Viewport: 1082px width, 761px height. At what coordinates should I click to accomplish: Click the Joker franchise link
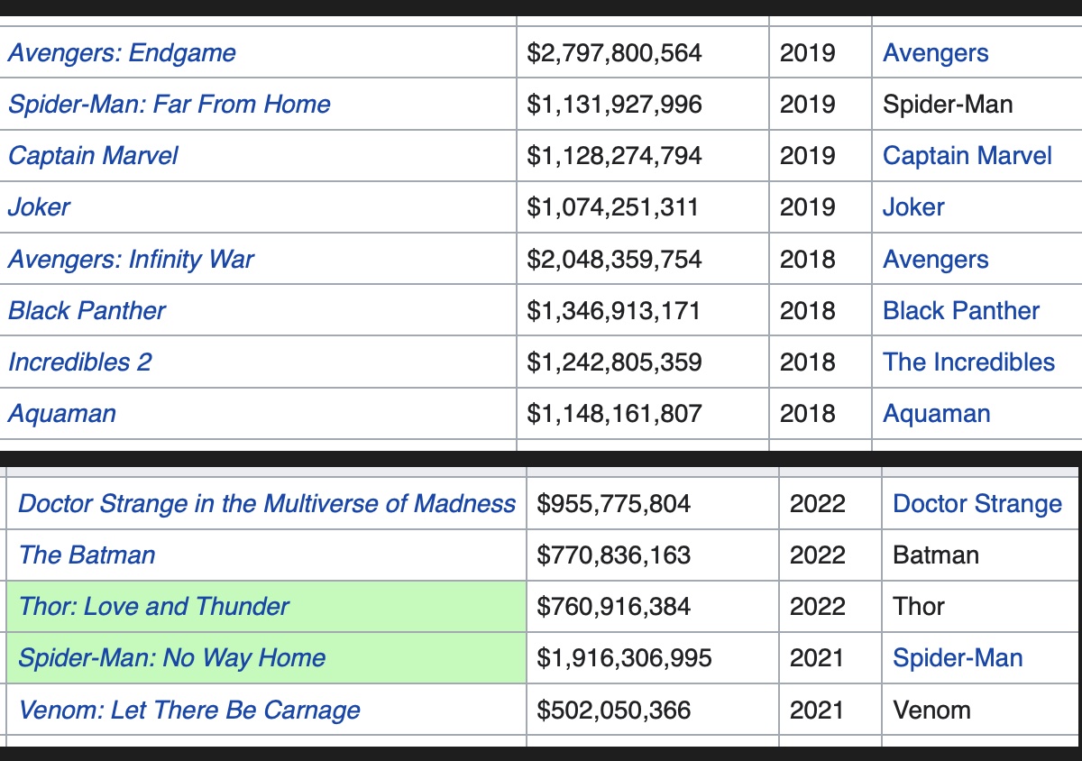pyautogui.click(x=913, y=206)
